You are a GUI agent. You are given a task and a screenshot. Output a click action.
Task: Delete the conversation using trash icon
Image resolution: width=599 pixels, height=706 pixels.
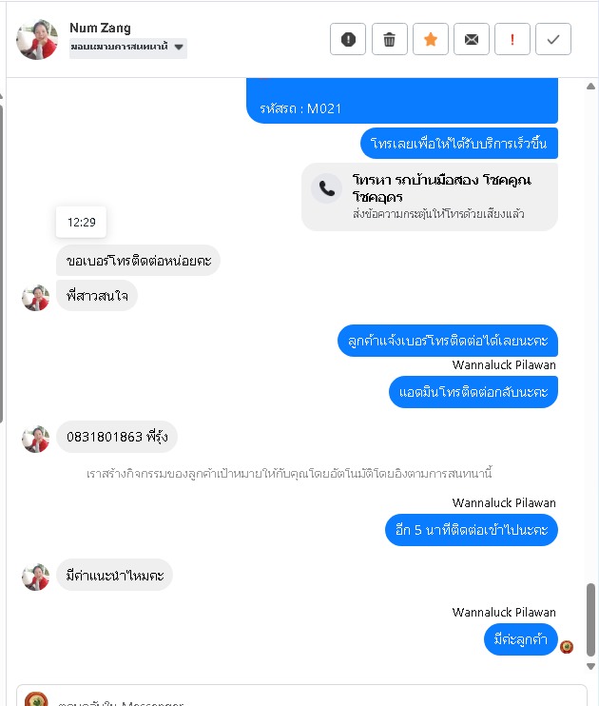pyautogui.click(x=389, y=39)
